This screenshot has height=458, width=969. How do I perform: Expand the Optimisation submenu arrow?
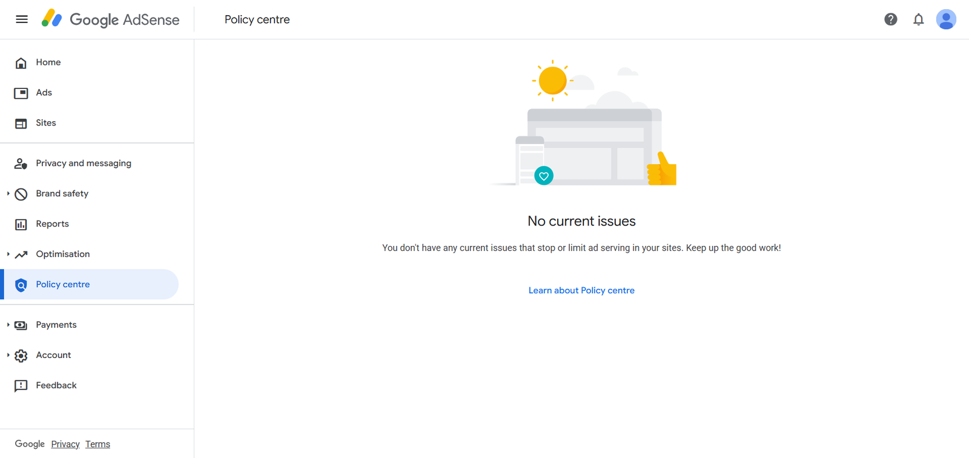coord(8,254)
